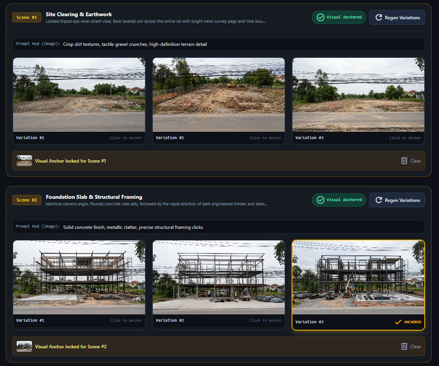The image size is (439, 366).
Task: Select Scene #1 Variation #2 excavator image
Action: 219,95
